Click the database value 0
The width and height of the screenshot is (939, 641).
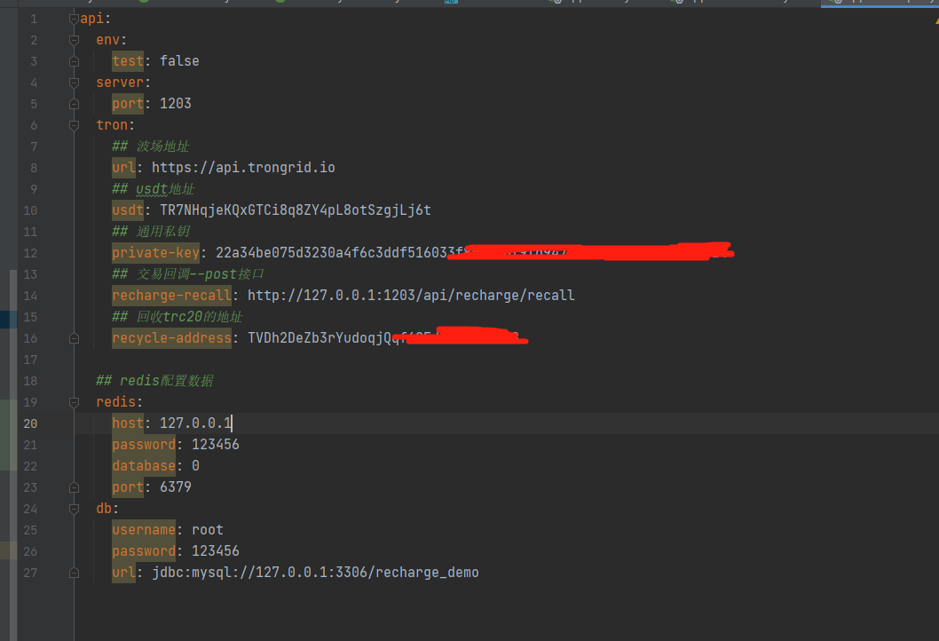(x=196, y=466)
